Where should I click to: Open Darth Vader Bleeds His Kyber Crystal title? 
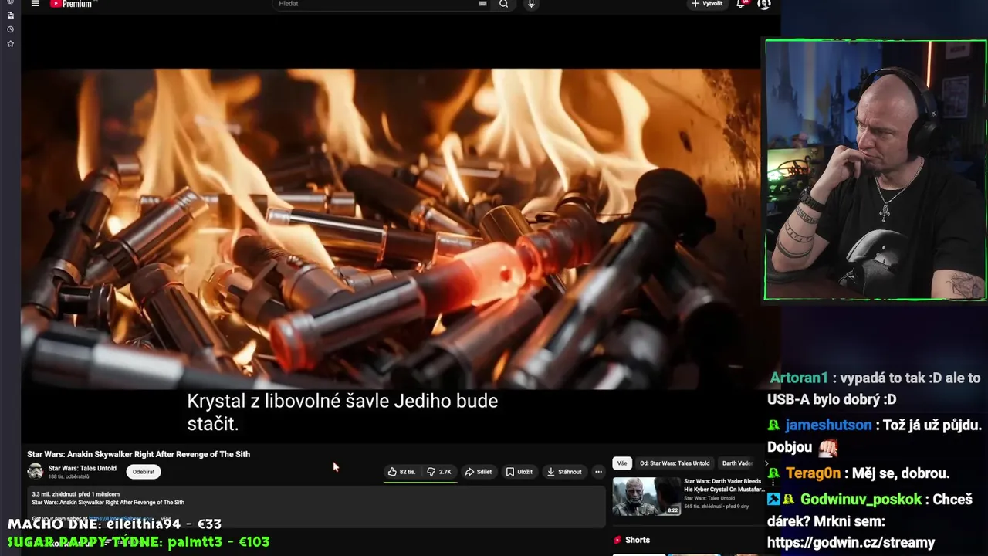click(x=723, y=485)
